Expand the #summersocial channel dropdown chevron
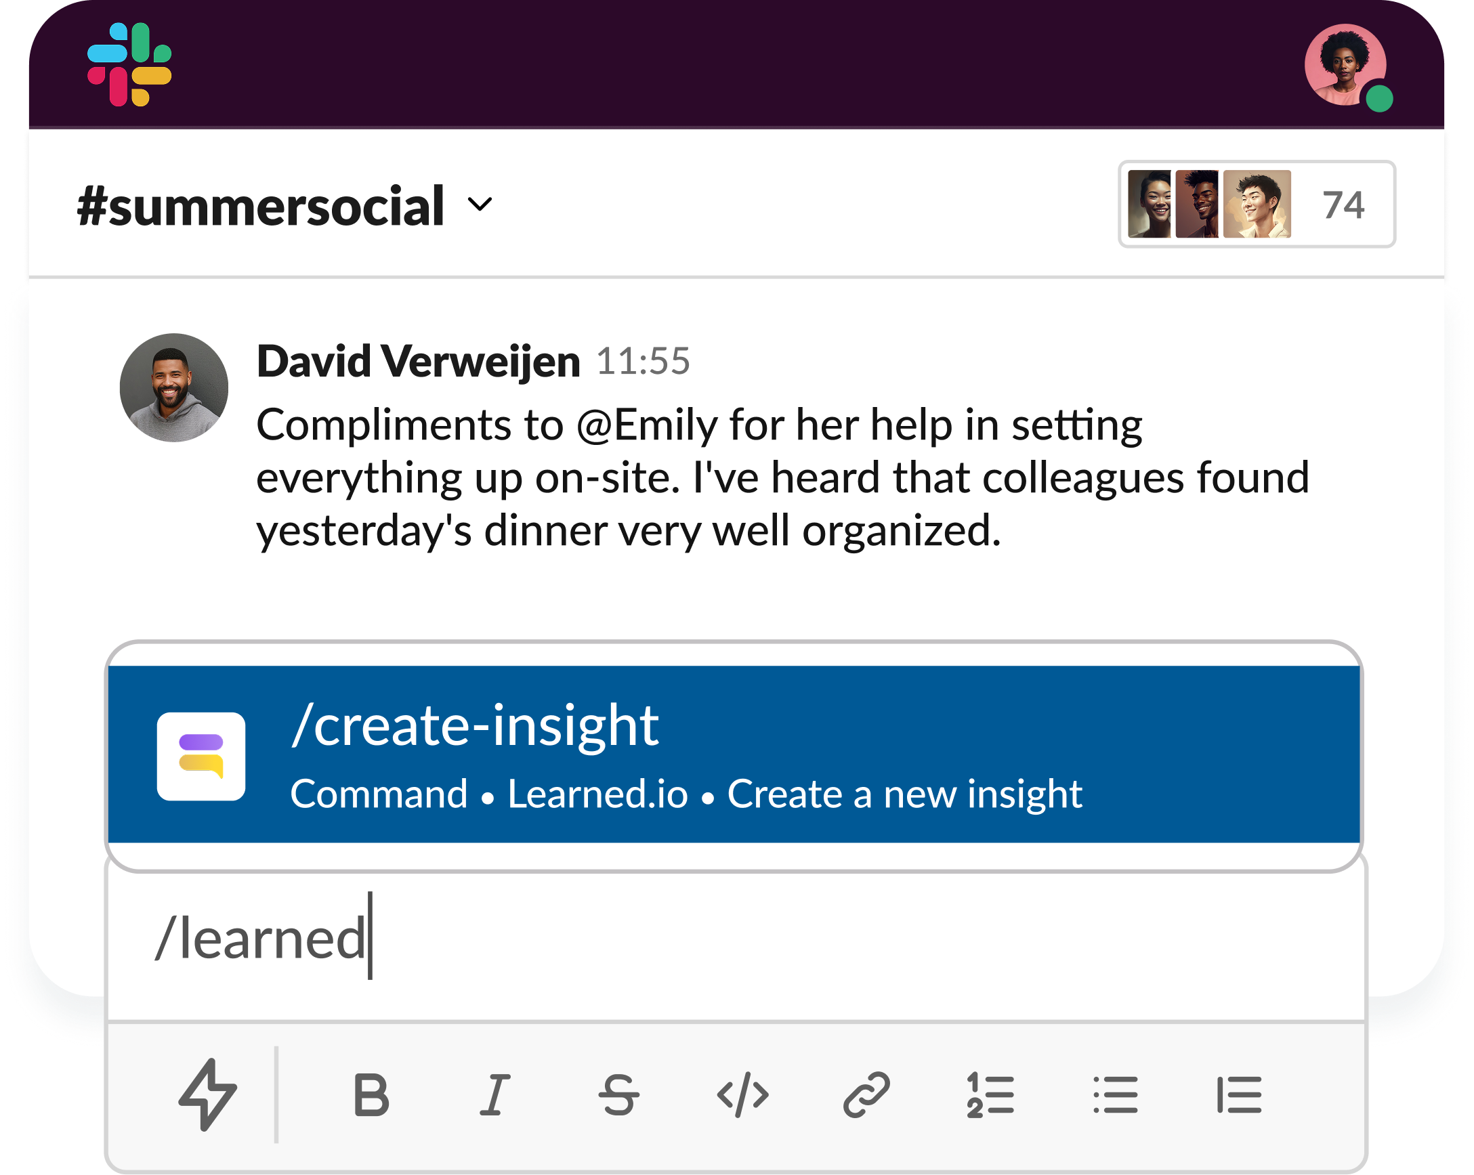This screenshot has height=1175, width=1474. [x=480, y=205]
